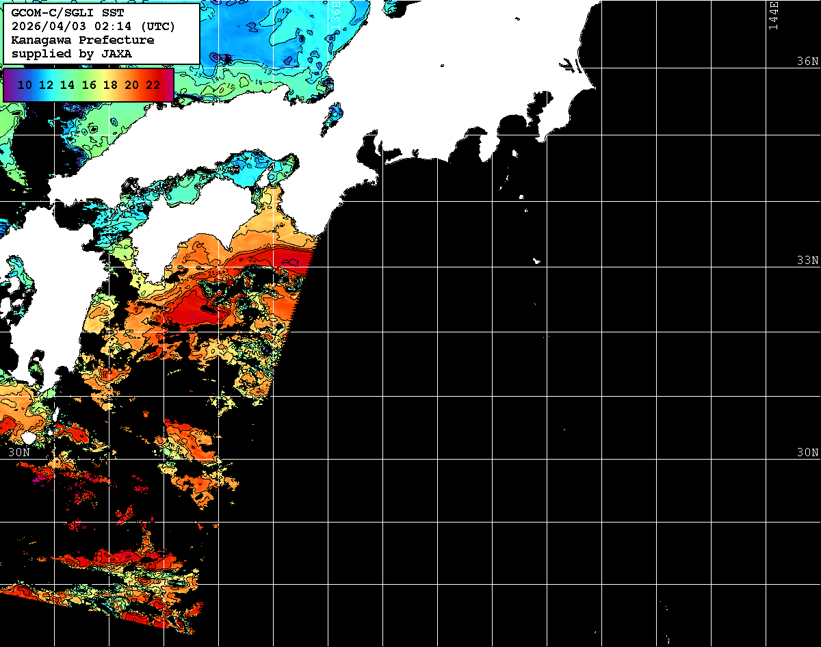Click the 144E longitude label
The height and width of the screenshot is (647, 821).
pos(774,16)
